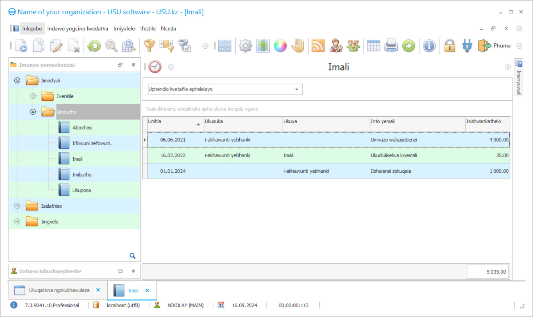
Task: Click the orange RSS feed icon
Action: (x=318, y=46)
